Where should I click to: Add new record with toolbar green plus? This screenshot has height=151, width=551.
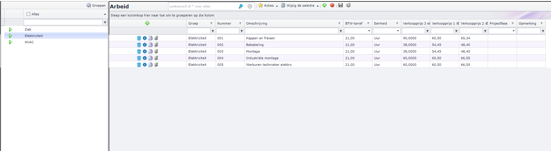click(x=324, y=5)
